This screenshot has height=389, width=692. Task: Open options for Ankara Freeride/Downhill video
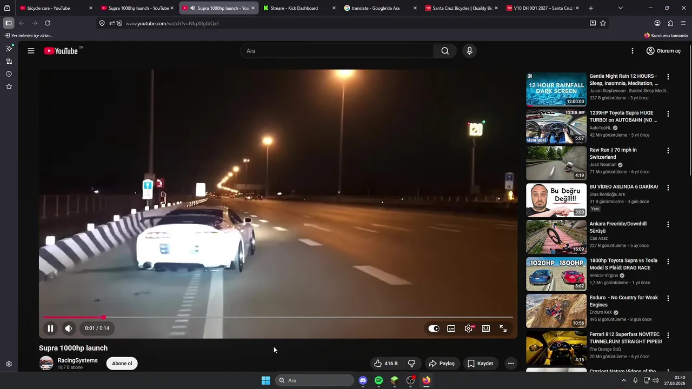[668, 224]
